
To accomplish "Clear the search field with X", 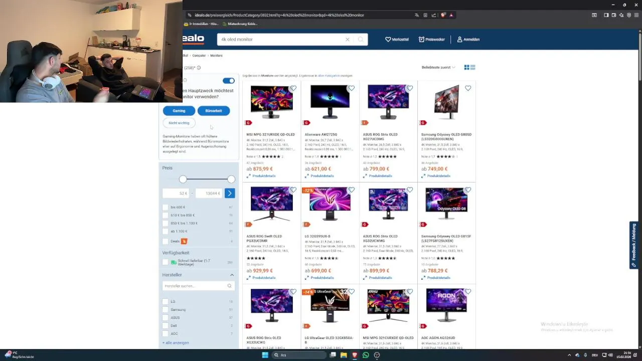I will [x=347, y=39].
